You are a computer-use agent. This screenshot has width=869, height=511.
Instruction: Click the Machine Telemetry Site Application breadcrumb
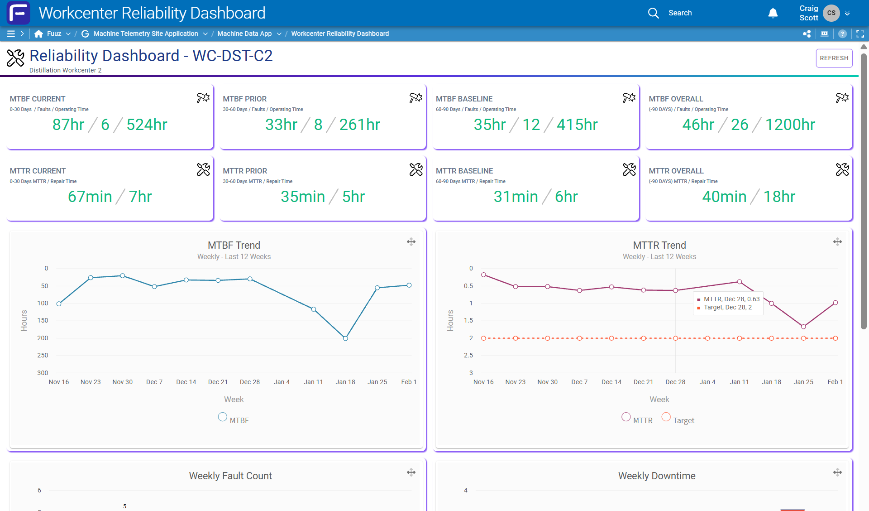click(146, 34)
